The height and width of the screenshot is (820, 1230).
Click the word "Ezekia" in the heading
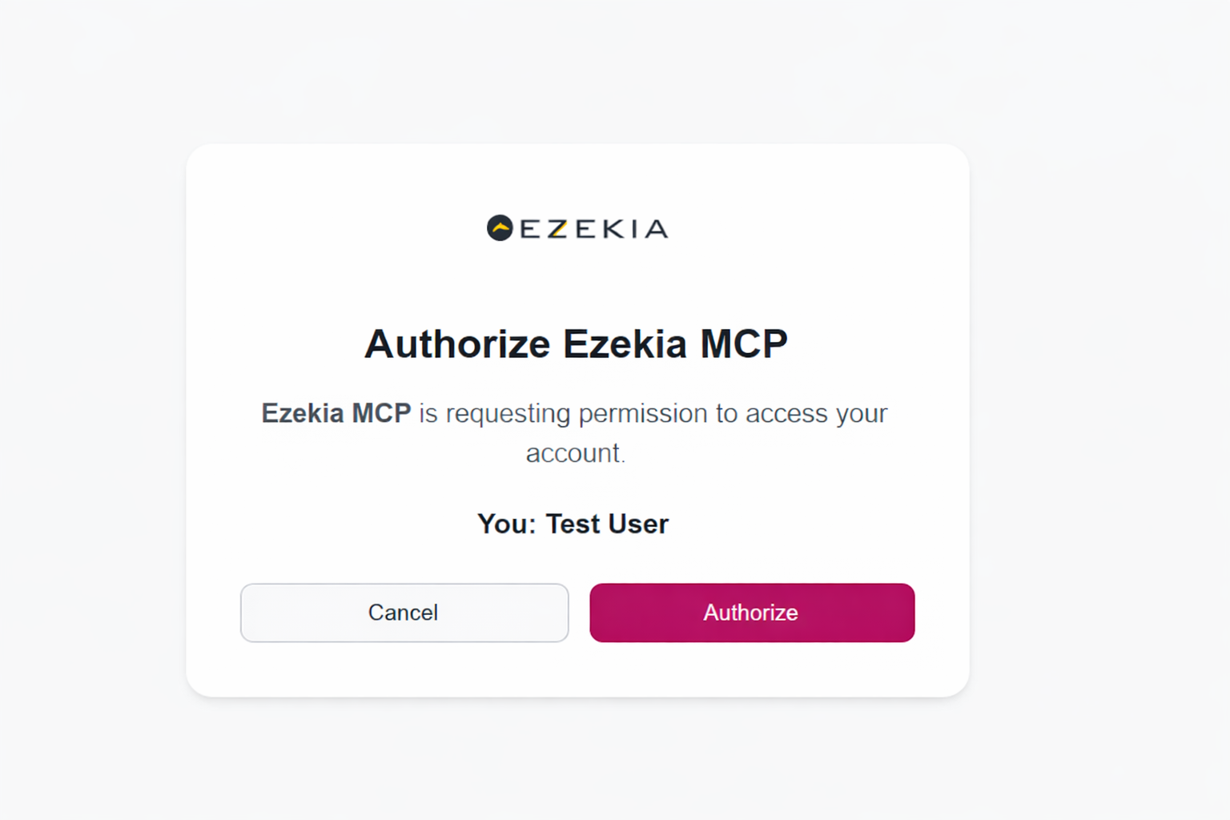[x=625, y=344]
